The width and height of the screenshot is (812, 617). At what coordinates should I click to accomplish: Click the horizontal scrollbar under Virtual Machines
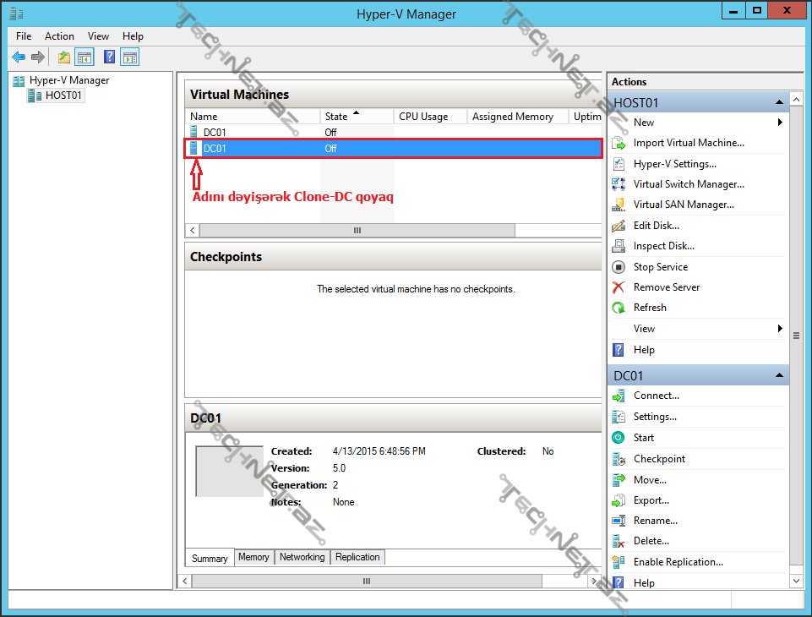pos(355,230)
